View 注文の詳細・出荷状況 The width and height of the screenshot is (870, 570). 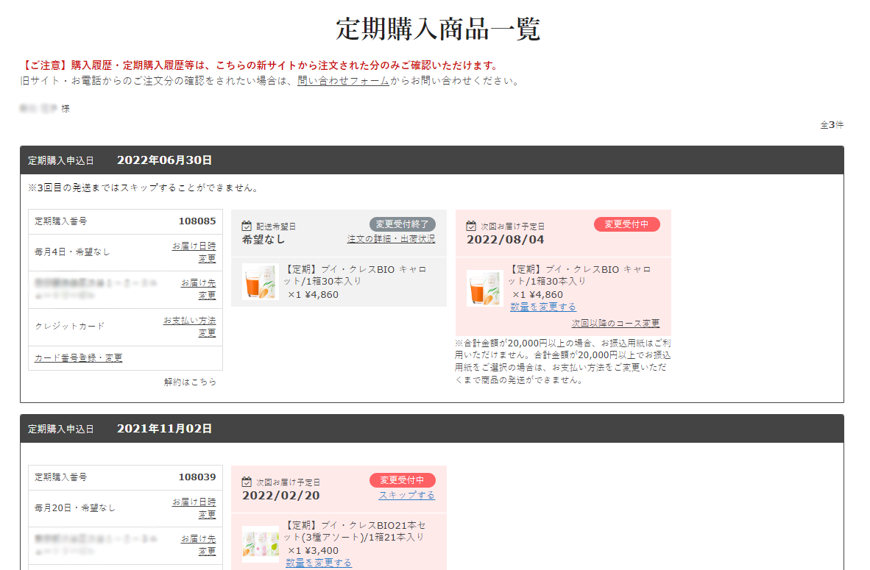tap(391, 239)
